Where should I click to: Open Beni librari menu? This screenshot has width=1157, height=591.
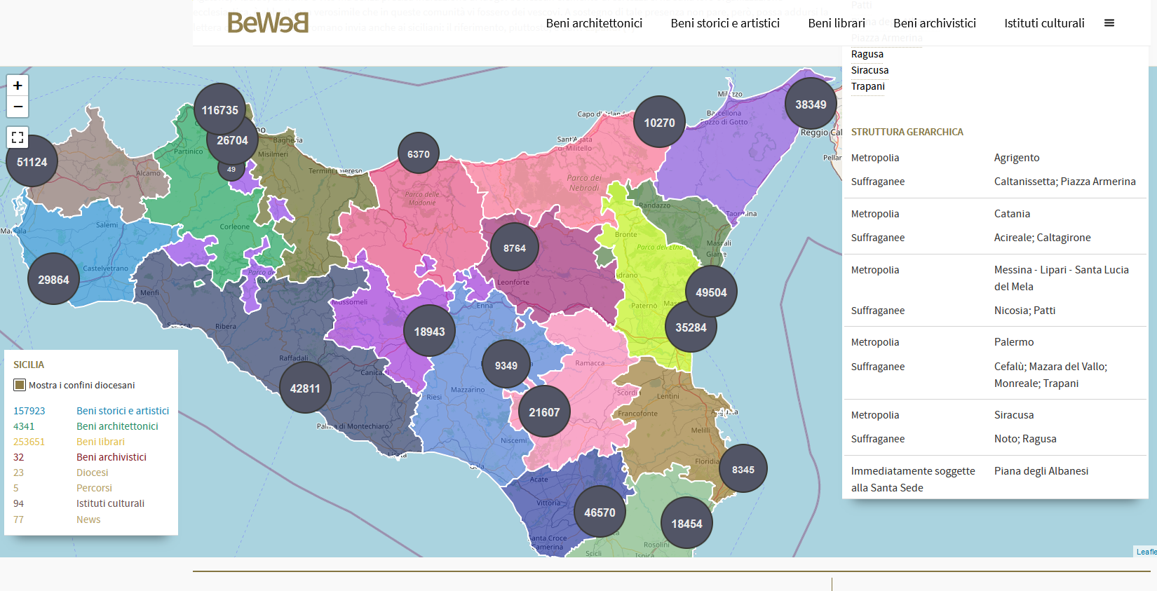pyautogui.click(x=837, y=23)
